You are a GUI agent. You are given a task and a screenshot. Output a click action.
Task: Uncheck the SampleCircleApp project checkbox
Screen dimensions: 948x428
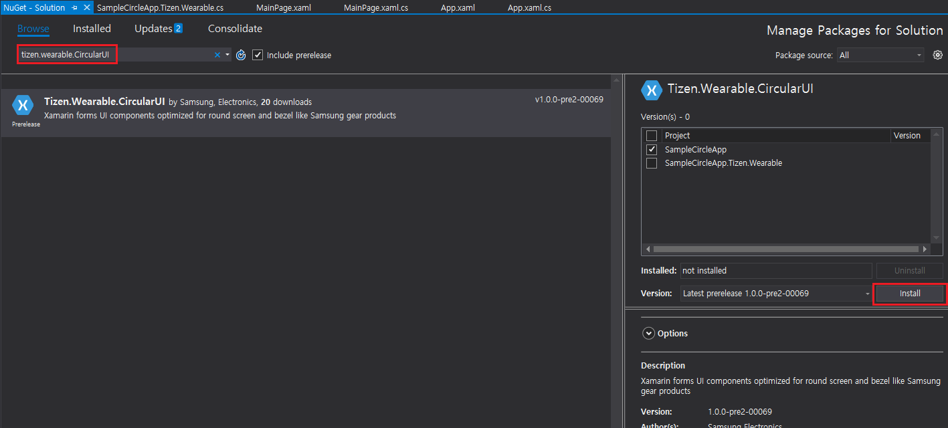pos(652,150)
